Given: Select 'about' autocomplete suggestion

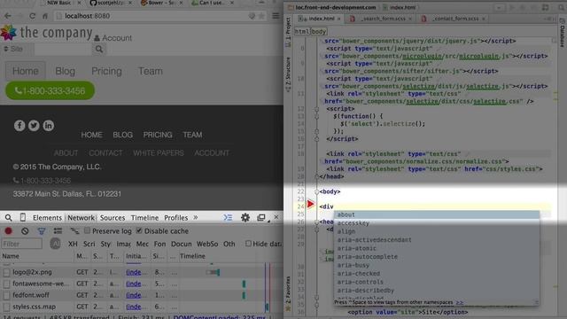Looking at the screenshot, I should (x=437, y=214).
